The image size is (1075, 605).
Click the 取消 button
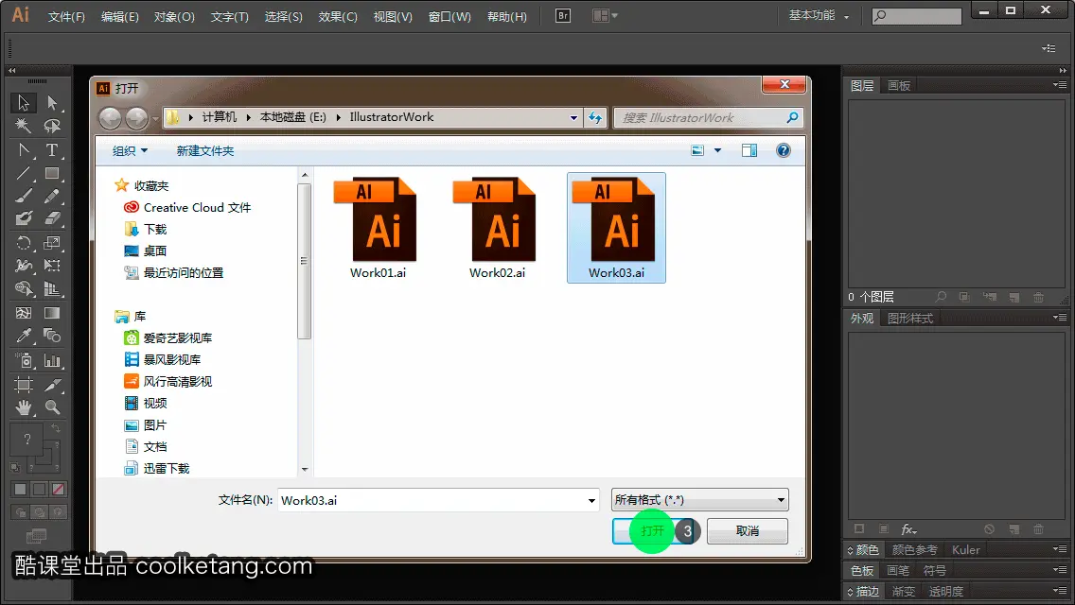pyautogui.click(x=748, y=531)
